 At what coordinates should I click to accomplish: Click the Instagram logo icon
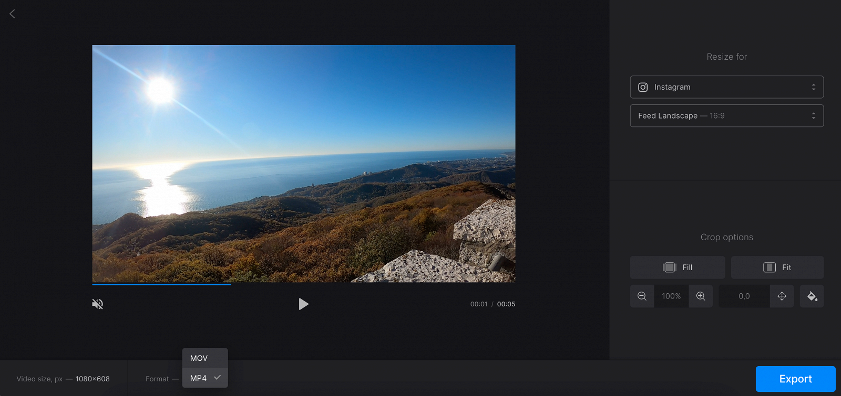643,87
